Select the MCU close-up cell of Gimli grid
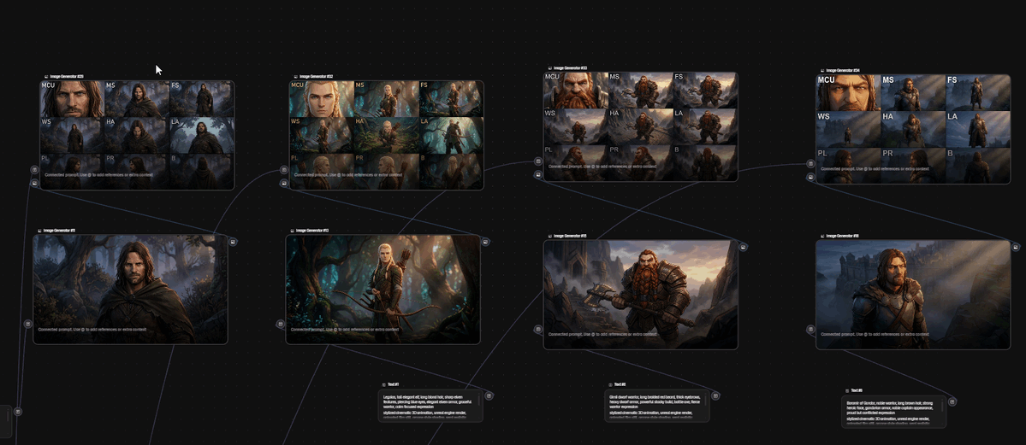 click(576, 91)
